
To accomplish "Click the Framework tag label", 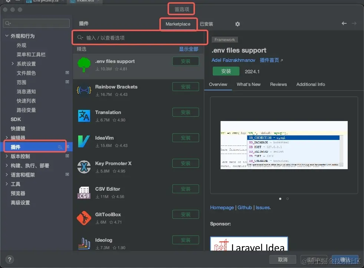I will (225, 40).
